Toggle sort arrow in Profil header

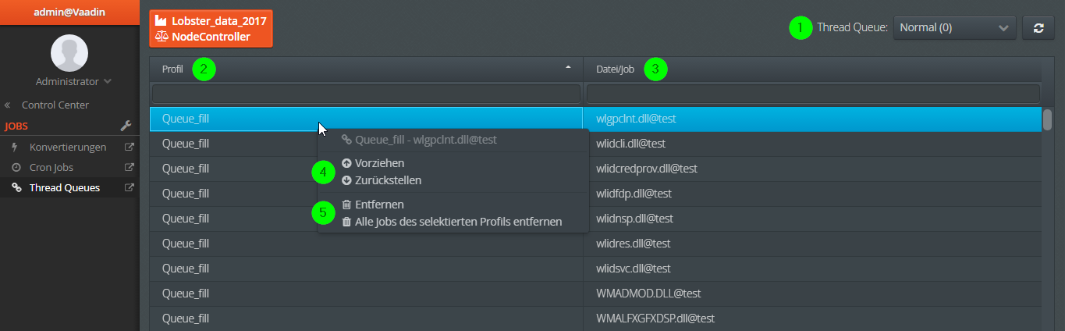[x=568, y=68]
